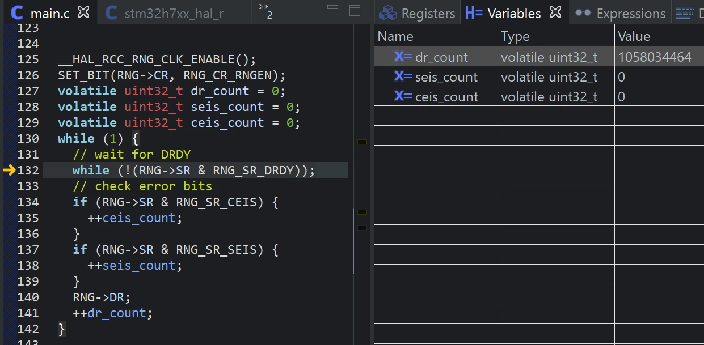Close the main.c editor tab
Screen dimensions: 704x345
click(x=83, y=12)
